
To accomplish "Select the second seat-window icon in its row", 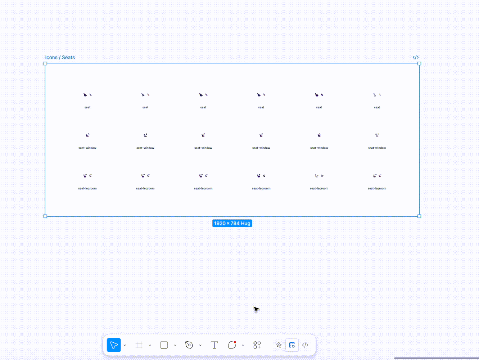I will [x=145, y=135].
